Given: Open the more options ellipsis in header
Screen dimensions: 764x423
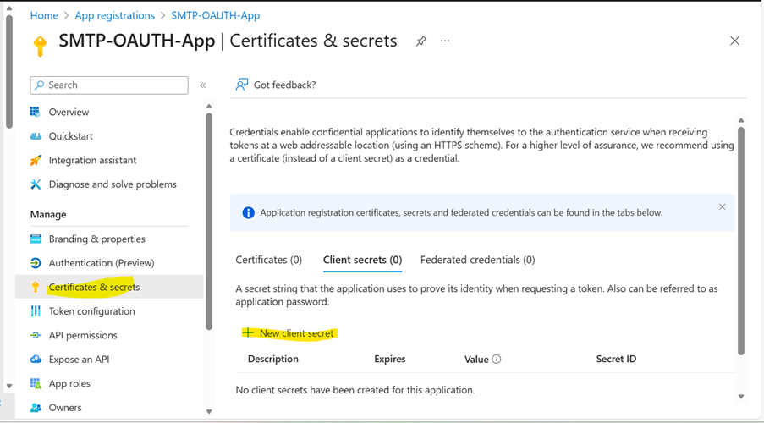Looking at the screenshot, I should (445, 41).
